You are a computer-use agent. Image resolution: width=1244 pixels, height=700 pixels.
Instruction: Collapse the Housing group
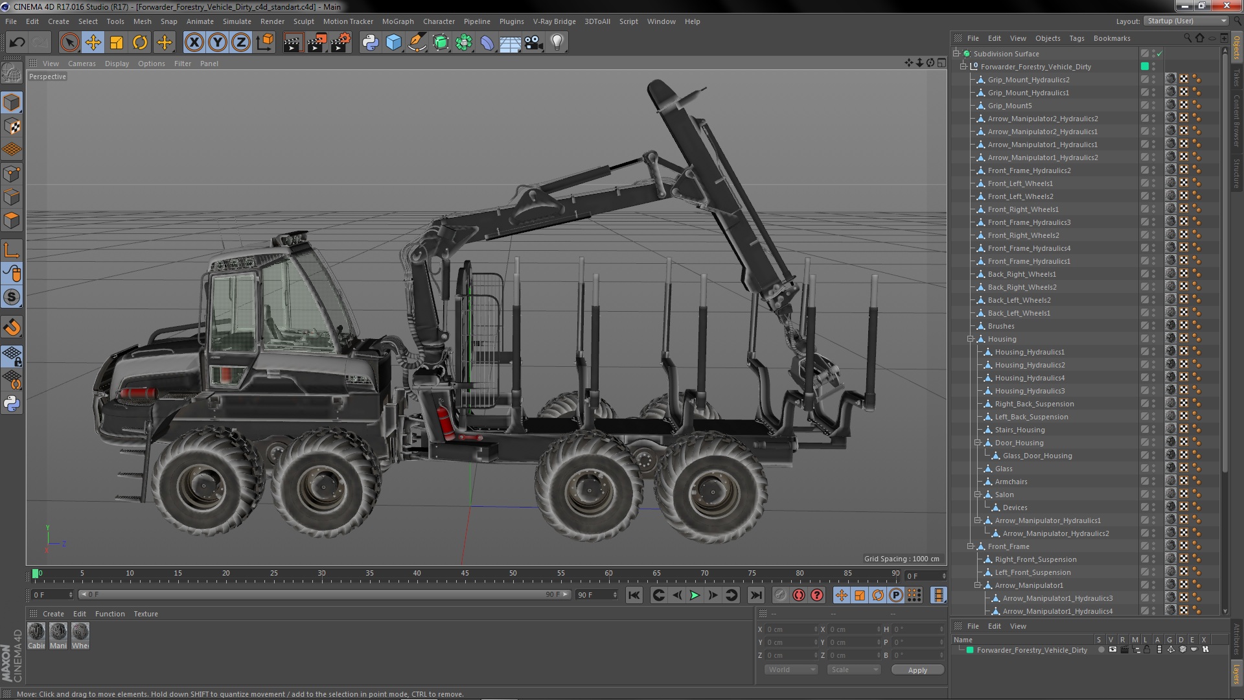971,339
